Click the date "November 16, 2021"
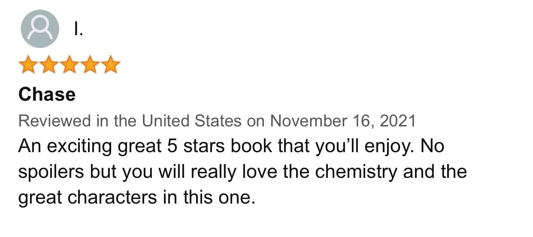The width and height of the screenshot is (533, 237). 342,121
